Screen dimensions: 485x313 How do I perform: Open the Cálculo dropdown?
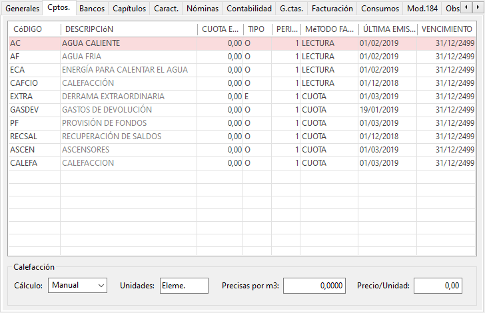[77, 285]
